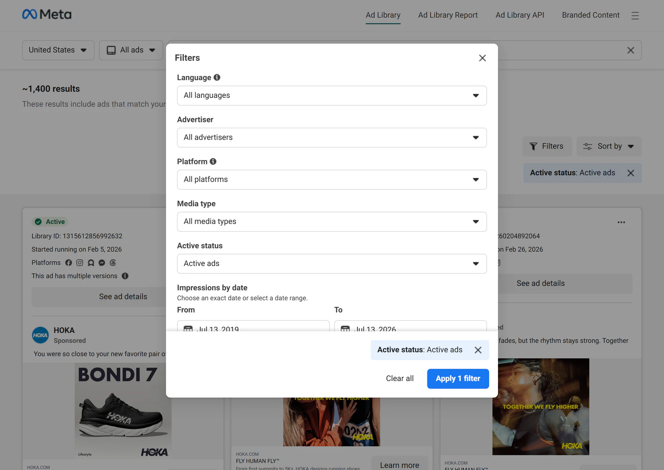This screenshot has height=470, width=664.
Task: Click Apply 1 filter button
Action: point(458,379)
